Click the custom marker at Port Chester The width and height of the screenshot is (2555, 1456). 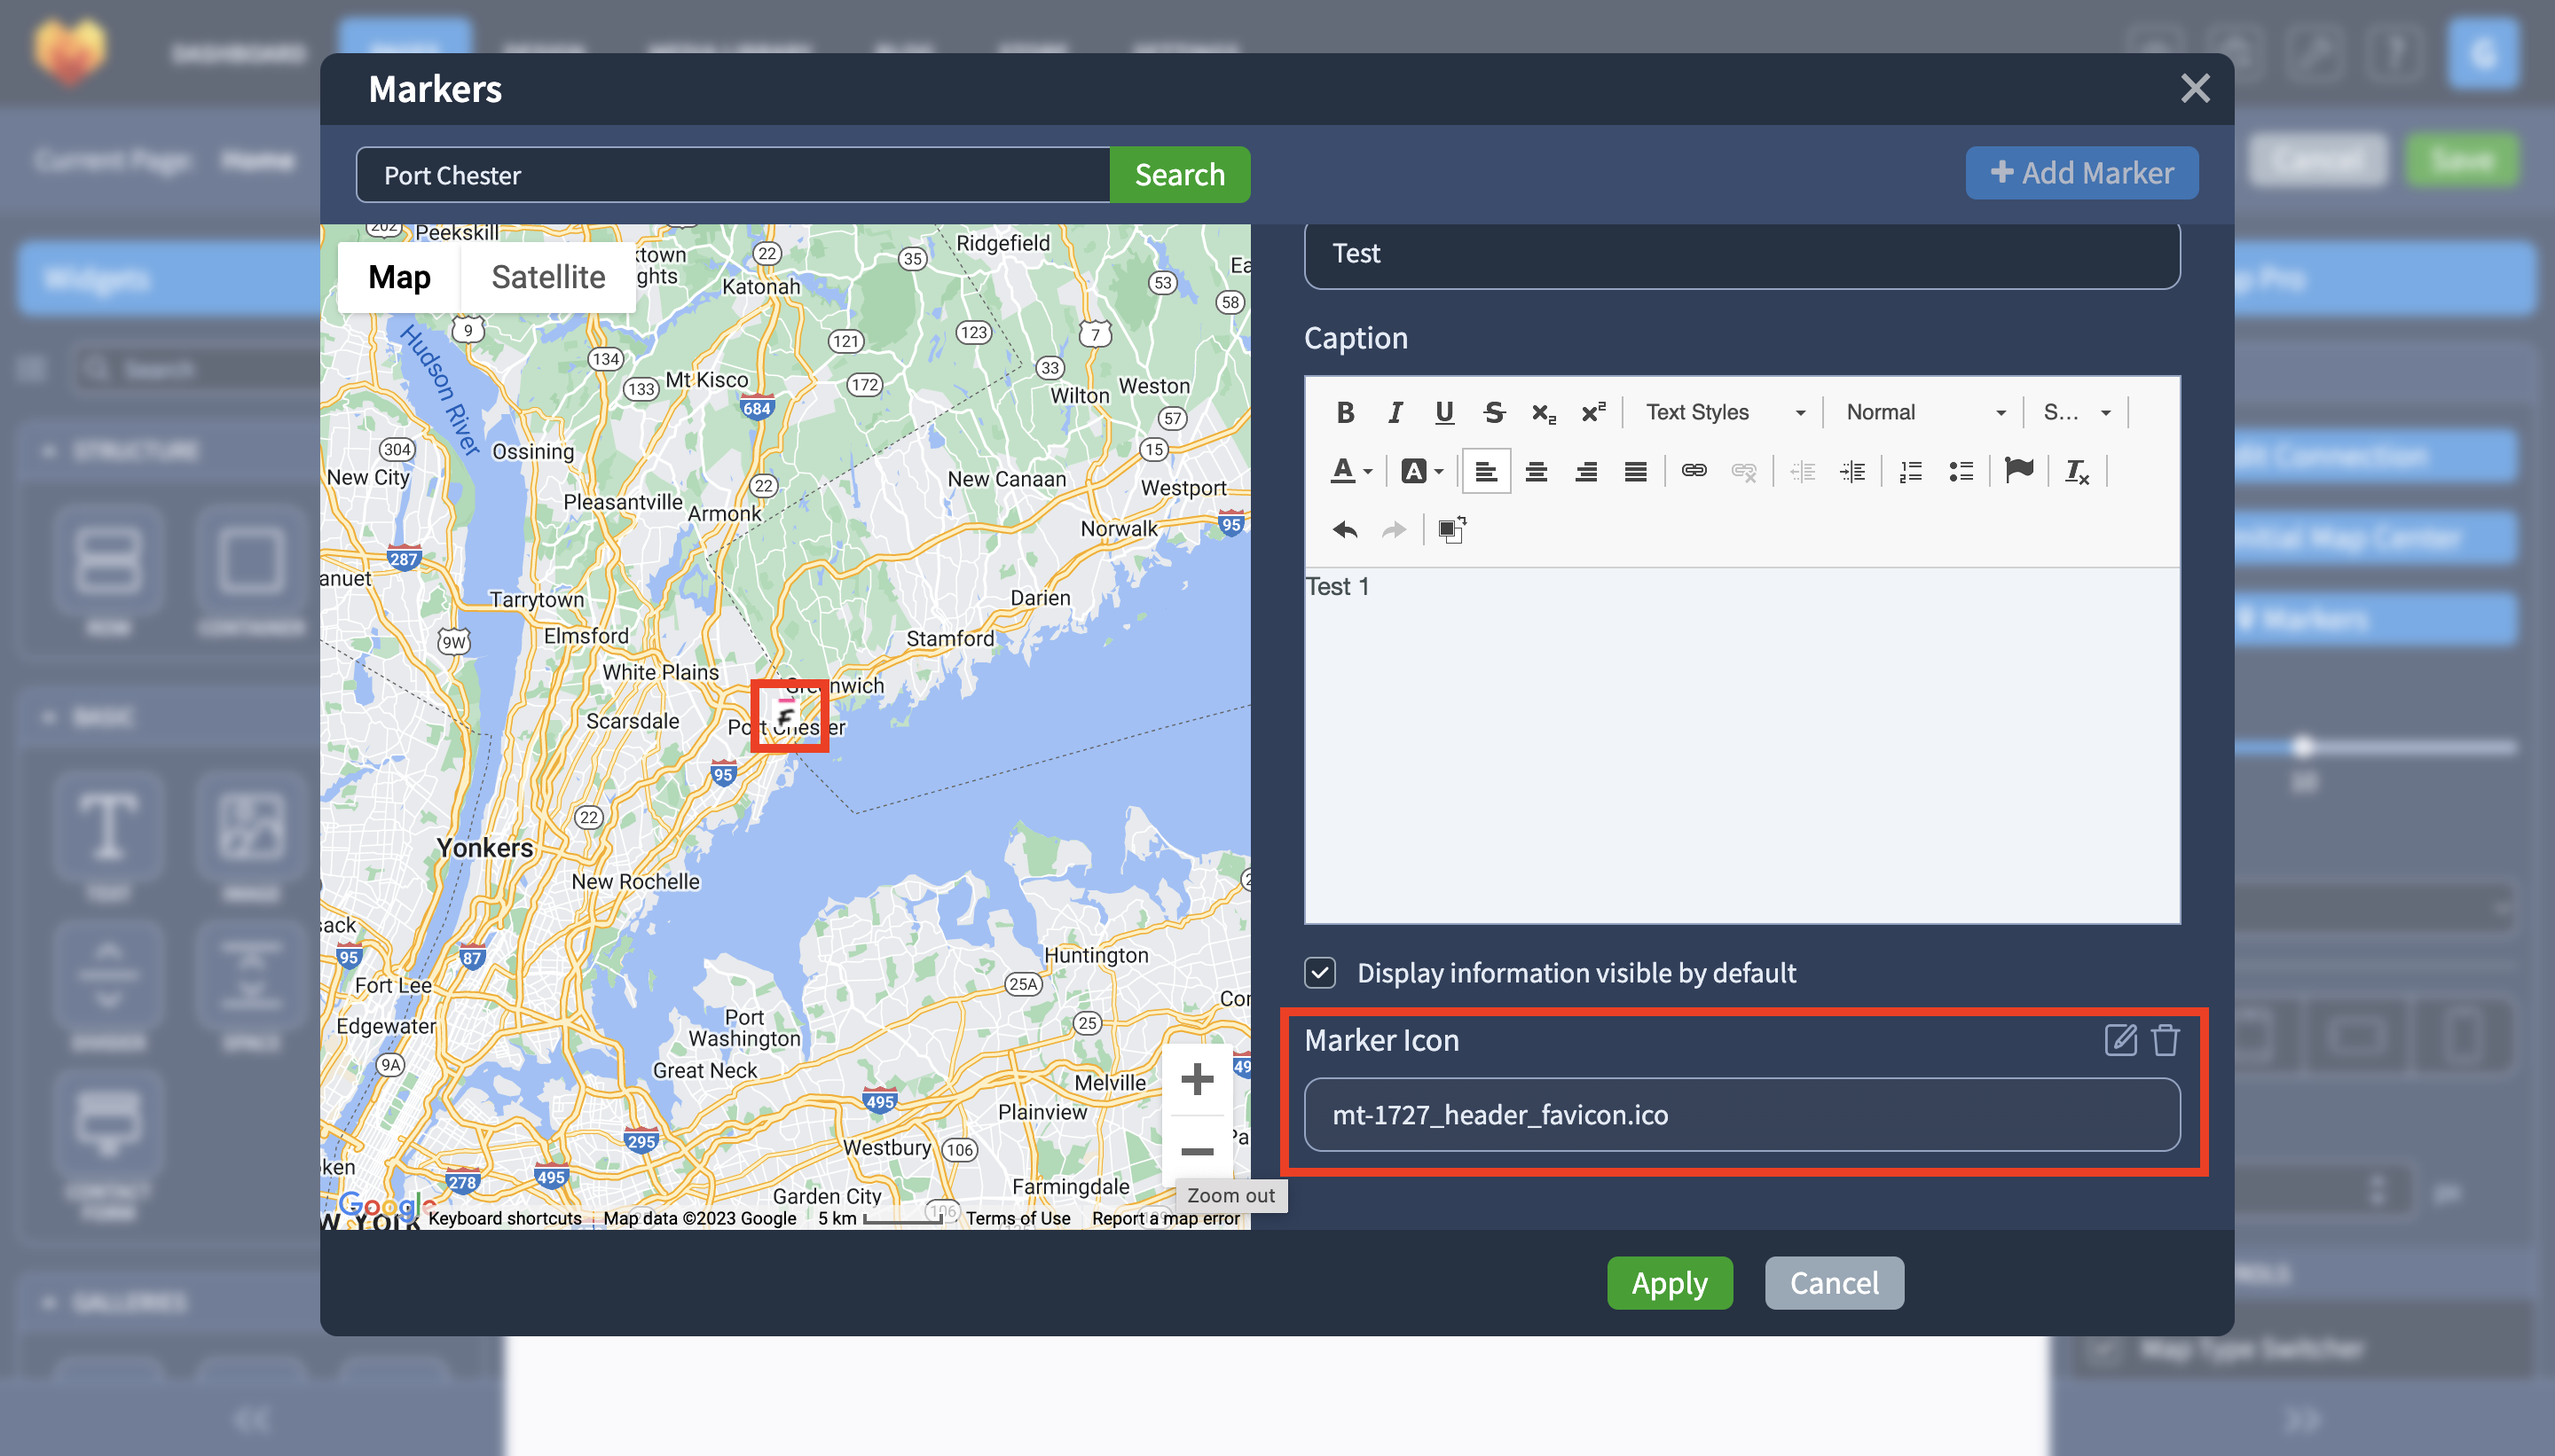(x=787, y=716)
